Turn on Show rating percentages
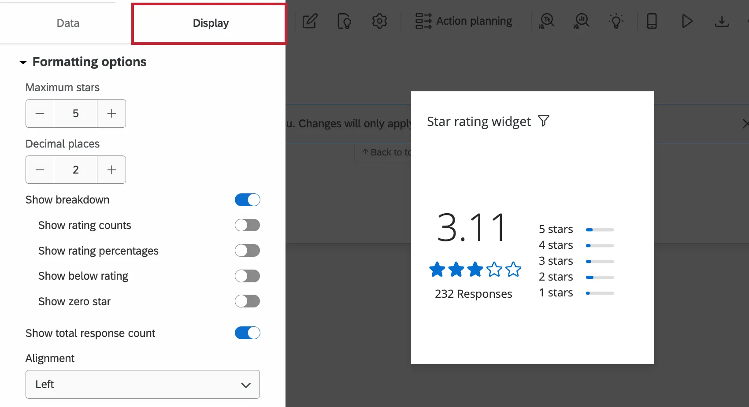 pos(247,251)
